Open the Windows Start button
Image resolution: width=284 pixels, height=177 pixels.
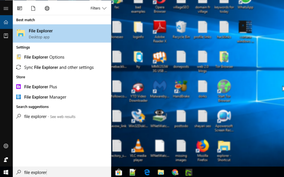tap(6, 172)
